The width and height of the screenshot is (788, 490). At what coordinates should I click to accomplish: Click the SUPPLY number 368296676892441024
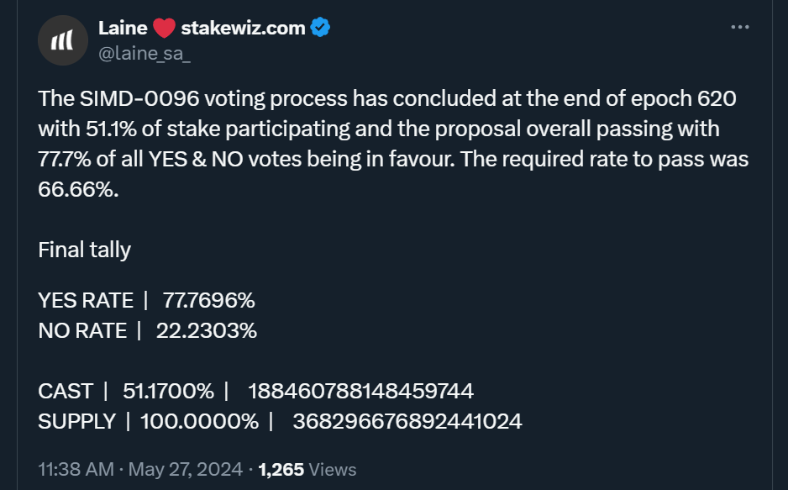pyautogui.click(x=407, y=421)
